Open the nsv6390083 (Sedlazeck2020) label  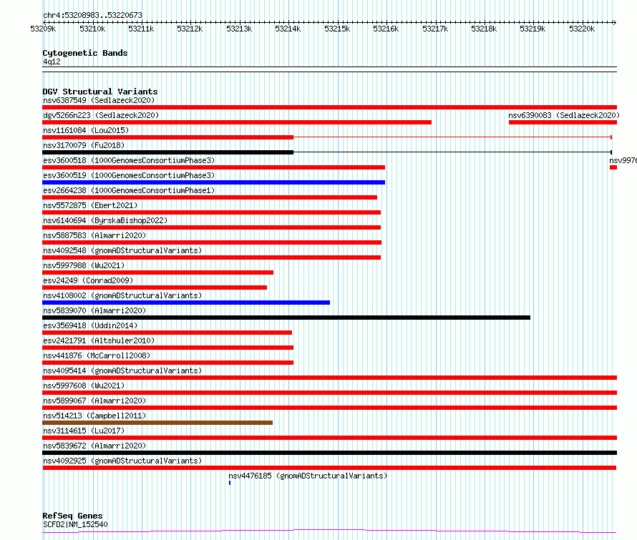point(564,115)
